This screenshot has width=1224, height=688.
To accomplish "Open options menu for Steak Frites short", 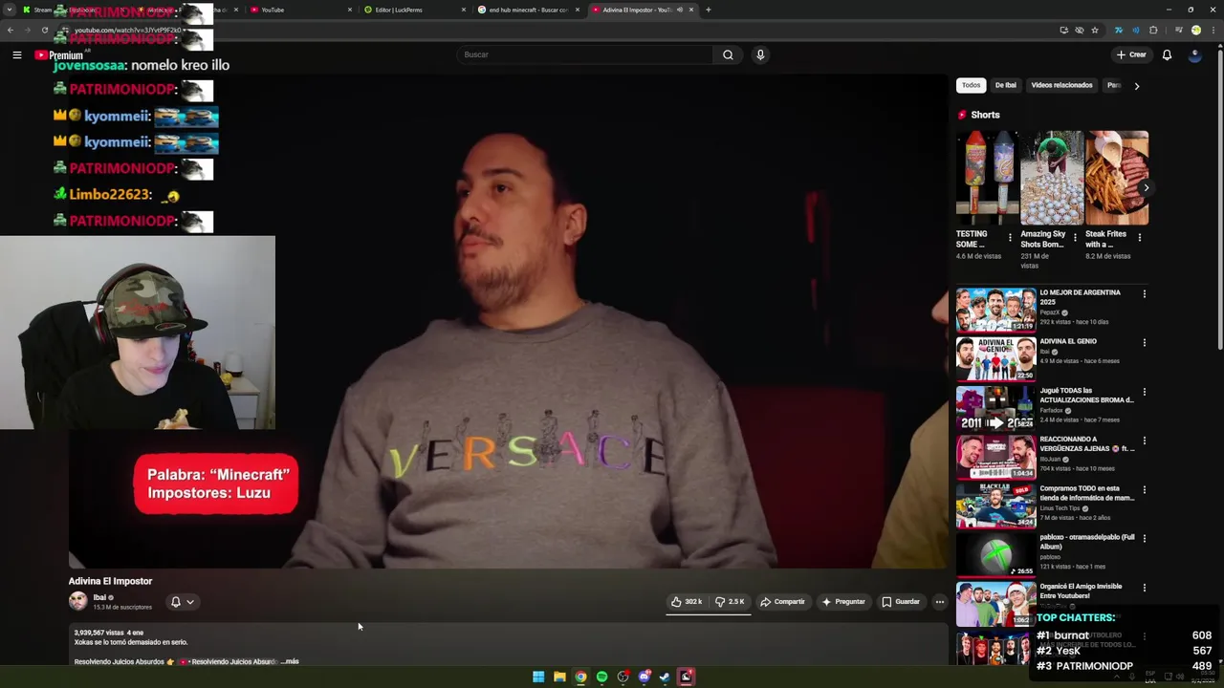I will click(1139, 238).
